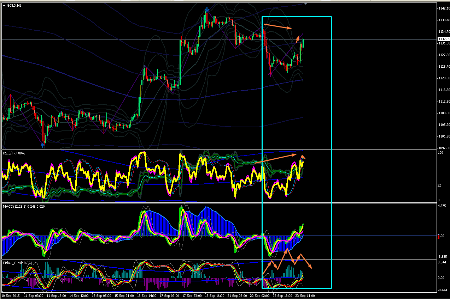Select the blue up arrow at the 11 Sep low
Screen dimensions: 450x299
click(x=43, y=145)
